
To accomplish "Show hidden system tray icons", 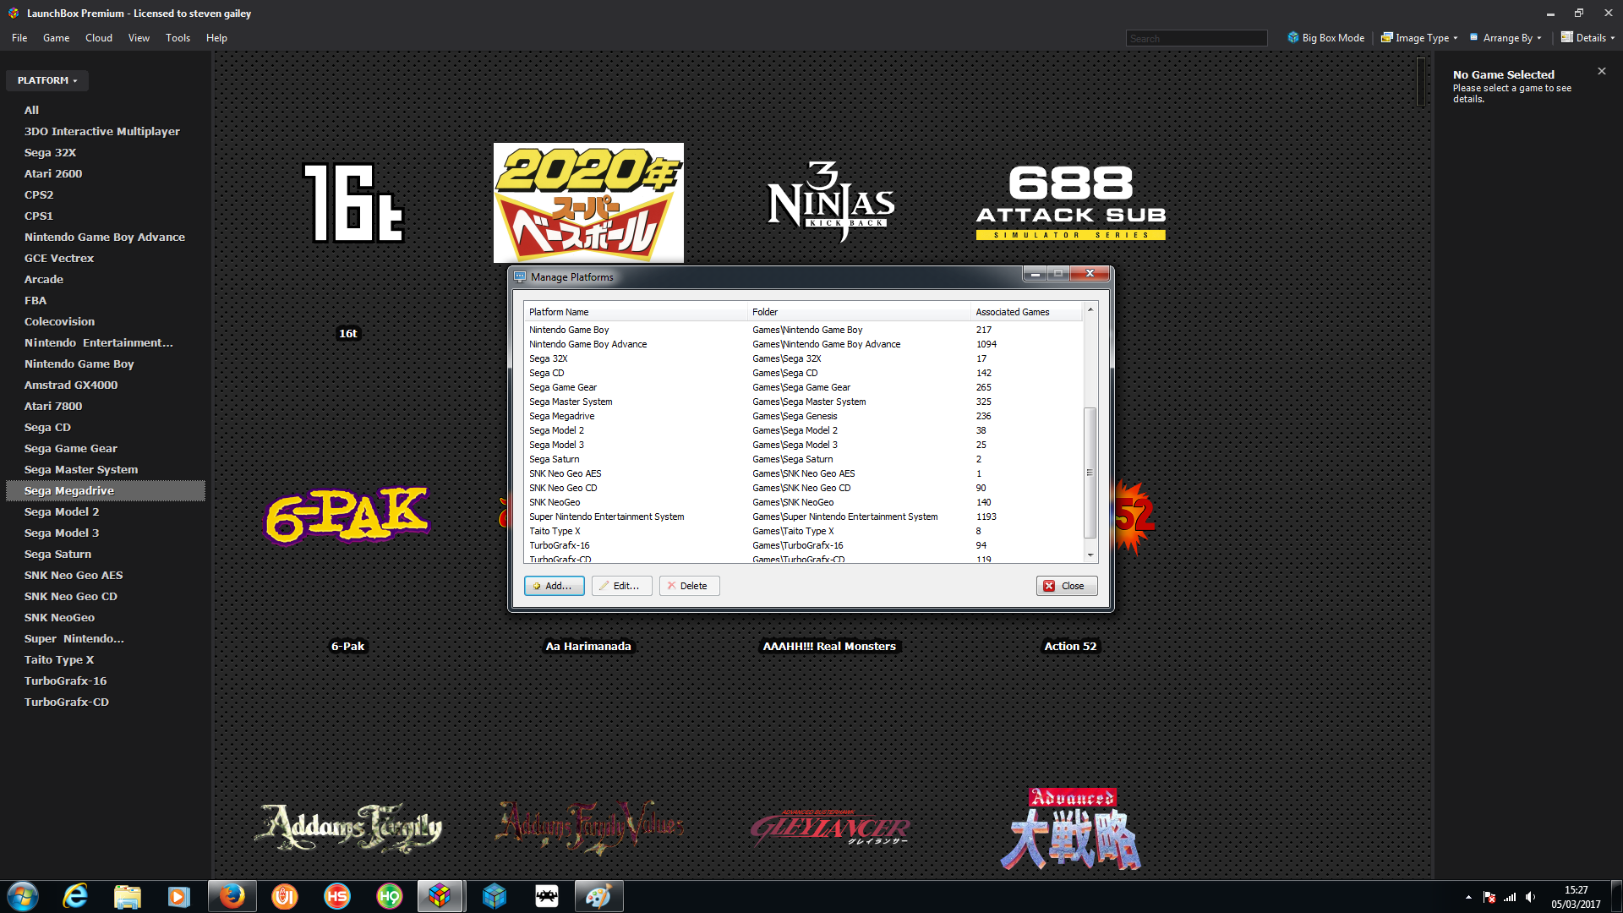I will point(1468,897).
